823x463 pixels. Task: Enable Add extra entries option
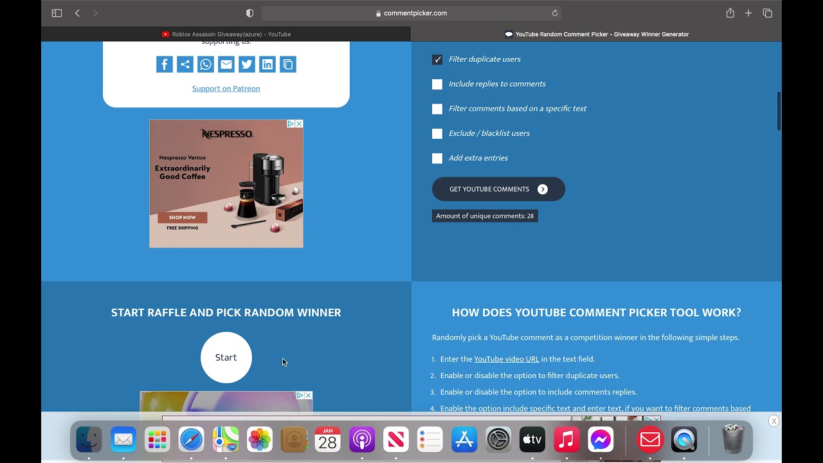pos(437,158)
